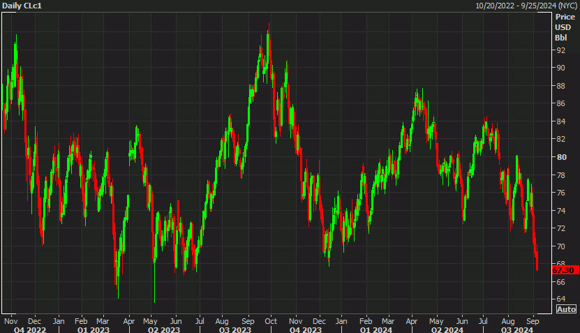Open the 10/20/2022 - 9/25/2024 date range
The height and width of the screenshot is (333, 580).
(x=526, y=6)
